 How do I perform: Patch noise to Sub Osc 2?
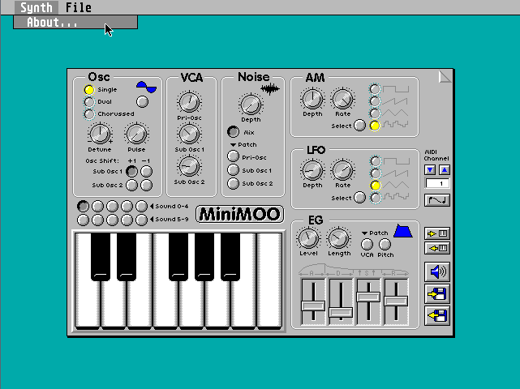(x=233, y=183)
